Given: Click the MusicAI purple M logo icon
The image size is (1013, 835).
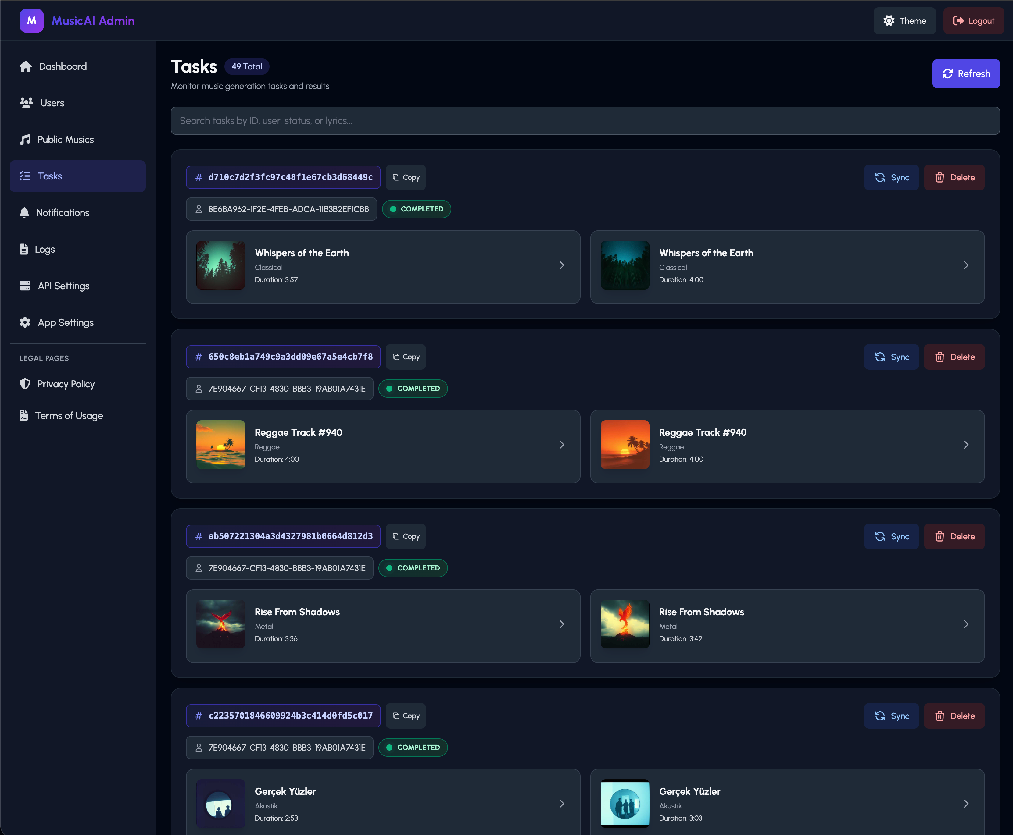Looking at the screenshot, I should click(31, 21).
